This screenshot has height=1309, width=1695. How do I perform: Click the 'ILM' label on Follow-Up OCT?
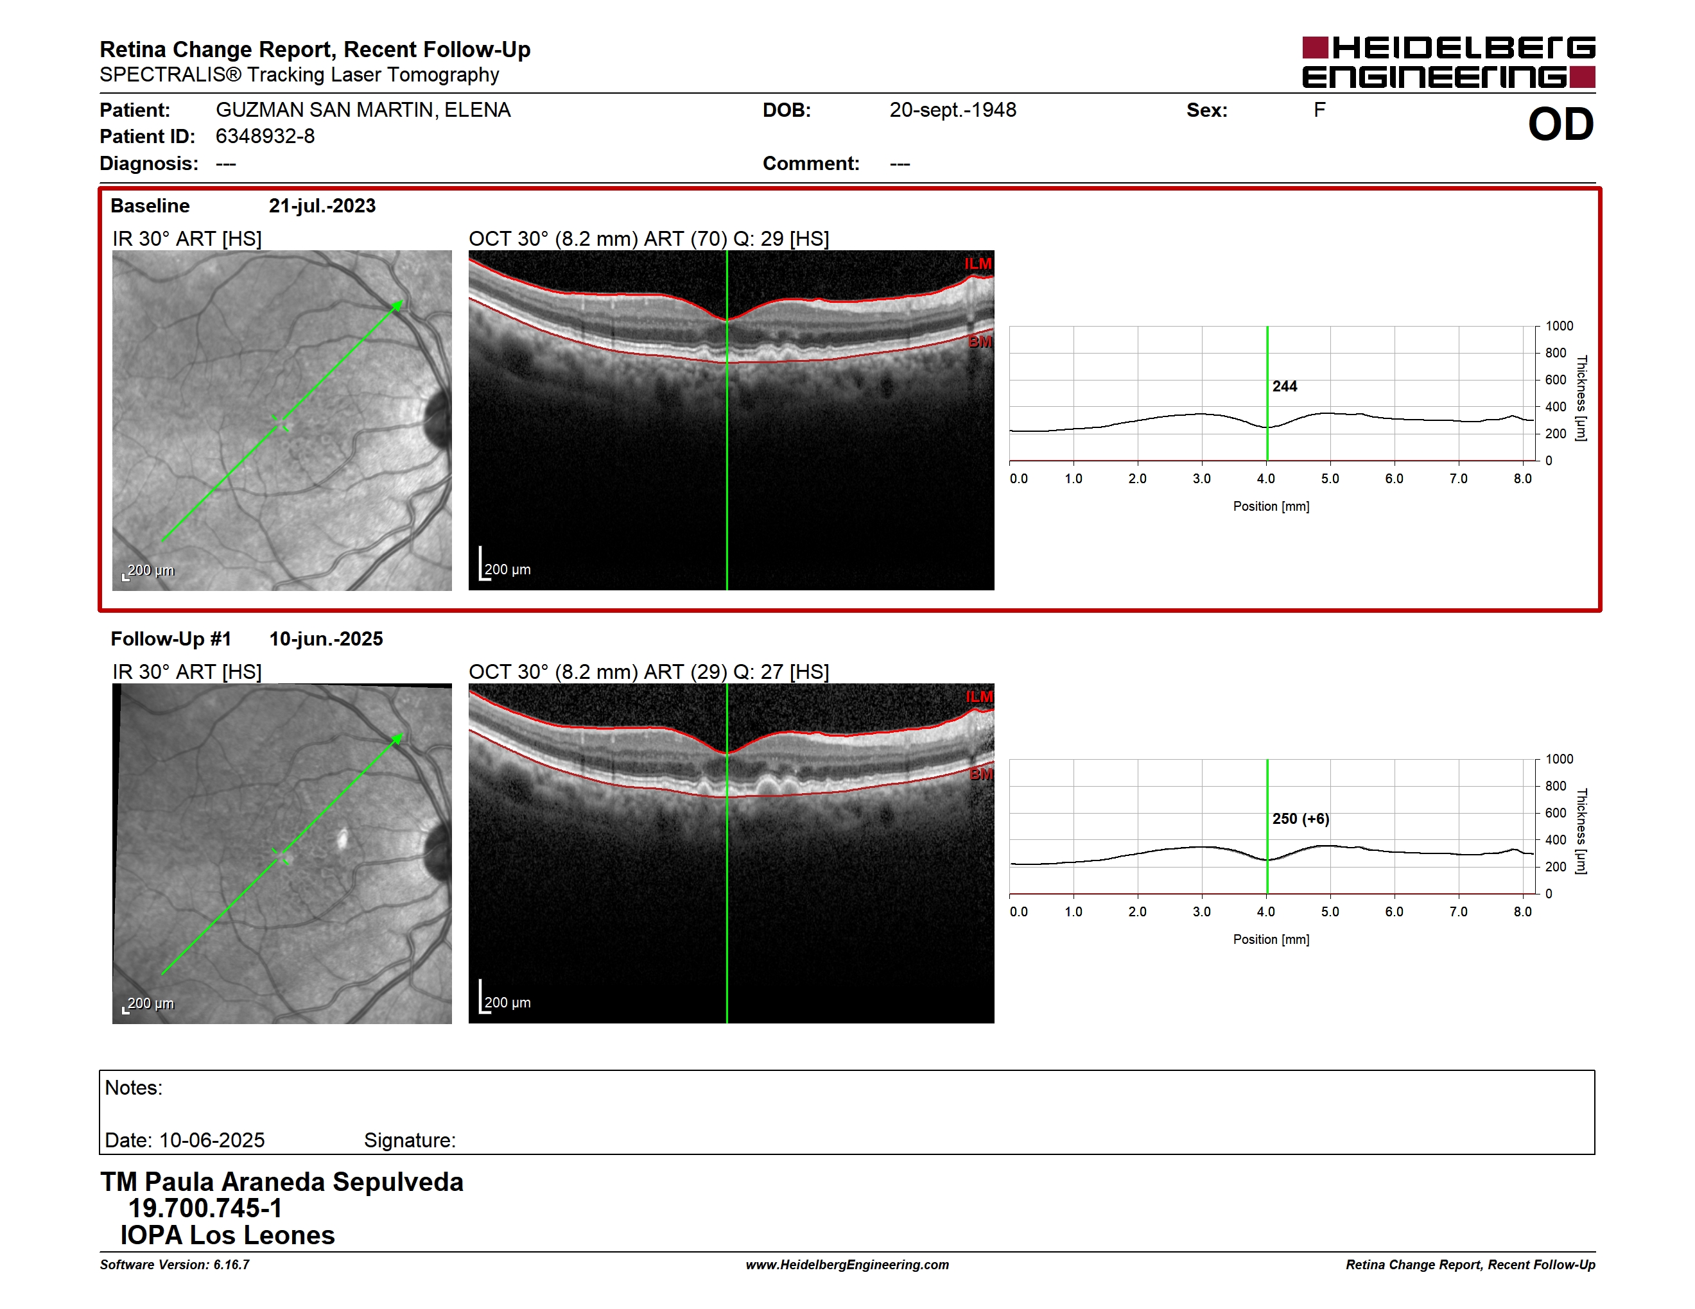coord(978,696)
